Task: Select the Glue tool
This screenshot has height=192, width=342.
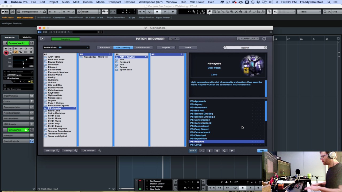Action: (223, 12)
